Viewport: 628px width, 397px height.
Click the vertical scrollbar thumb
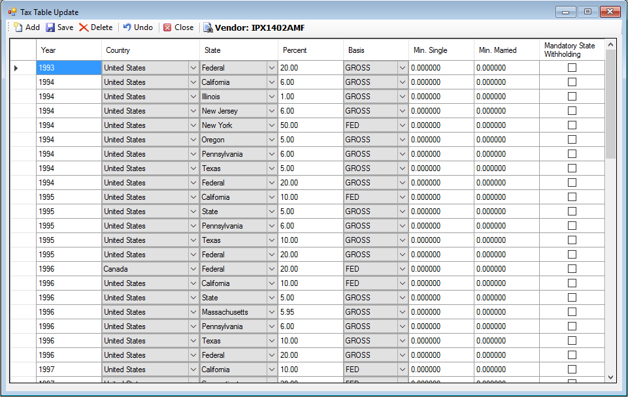click(x=610, y=104)
